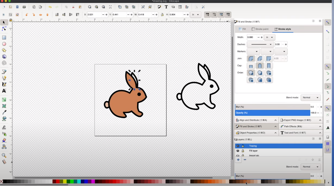
Task: Collapse Align and Distribute panel chevron
Action: [276, 120]
